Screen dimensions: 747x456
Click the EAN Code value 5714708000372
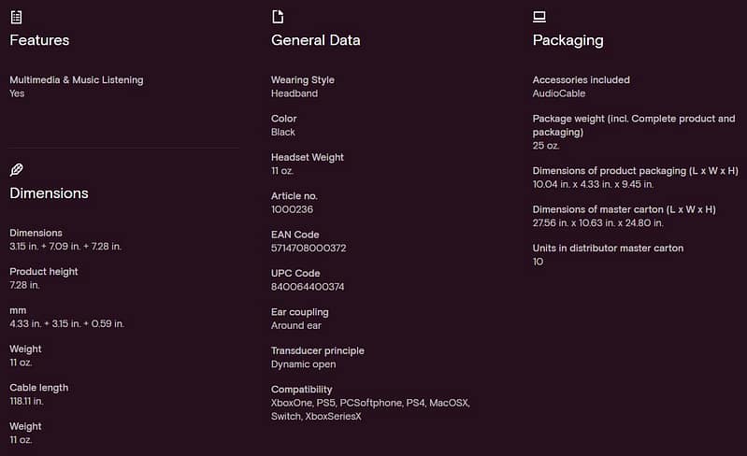(309, 248)
